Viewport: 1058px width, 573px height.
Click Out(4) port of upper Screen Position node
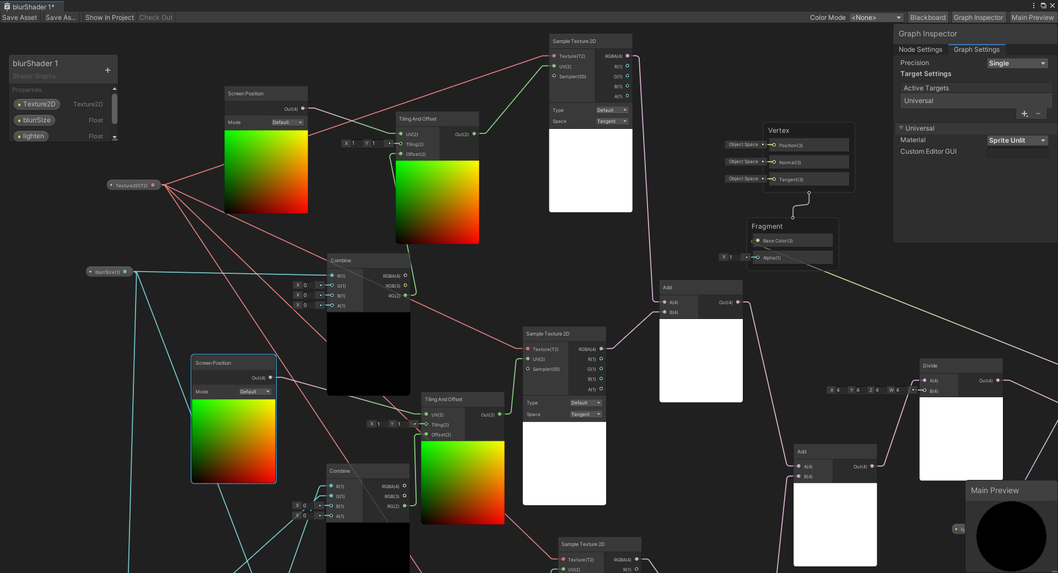[x=303, y=109]
